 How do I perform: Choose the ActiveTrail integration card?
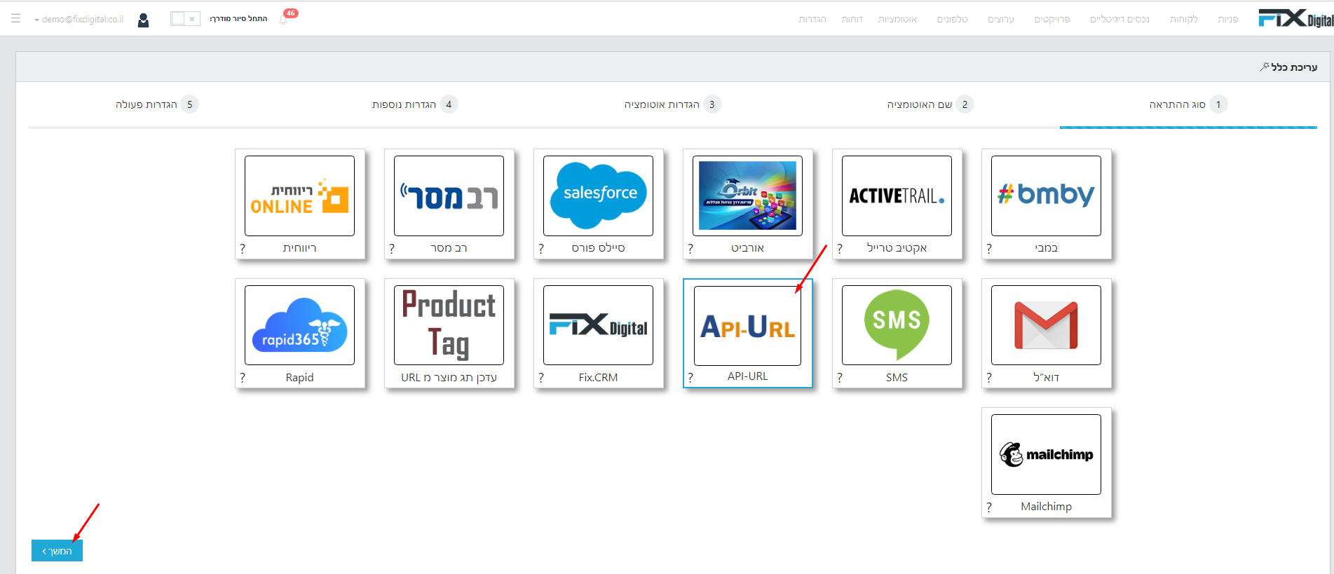[897, 204]
